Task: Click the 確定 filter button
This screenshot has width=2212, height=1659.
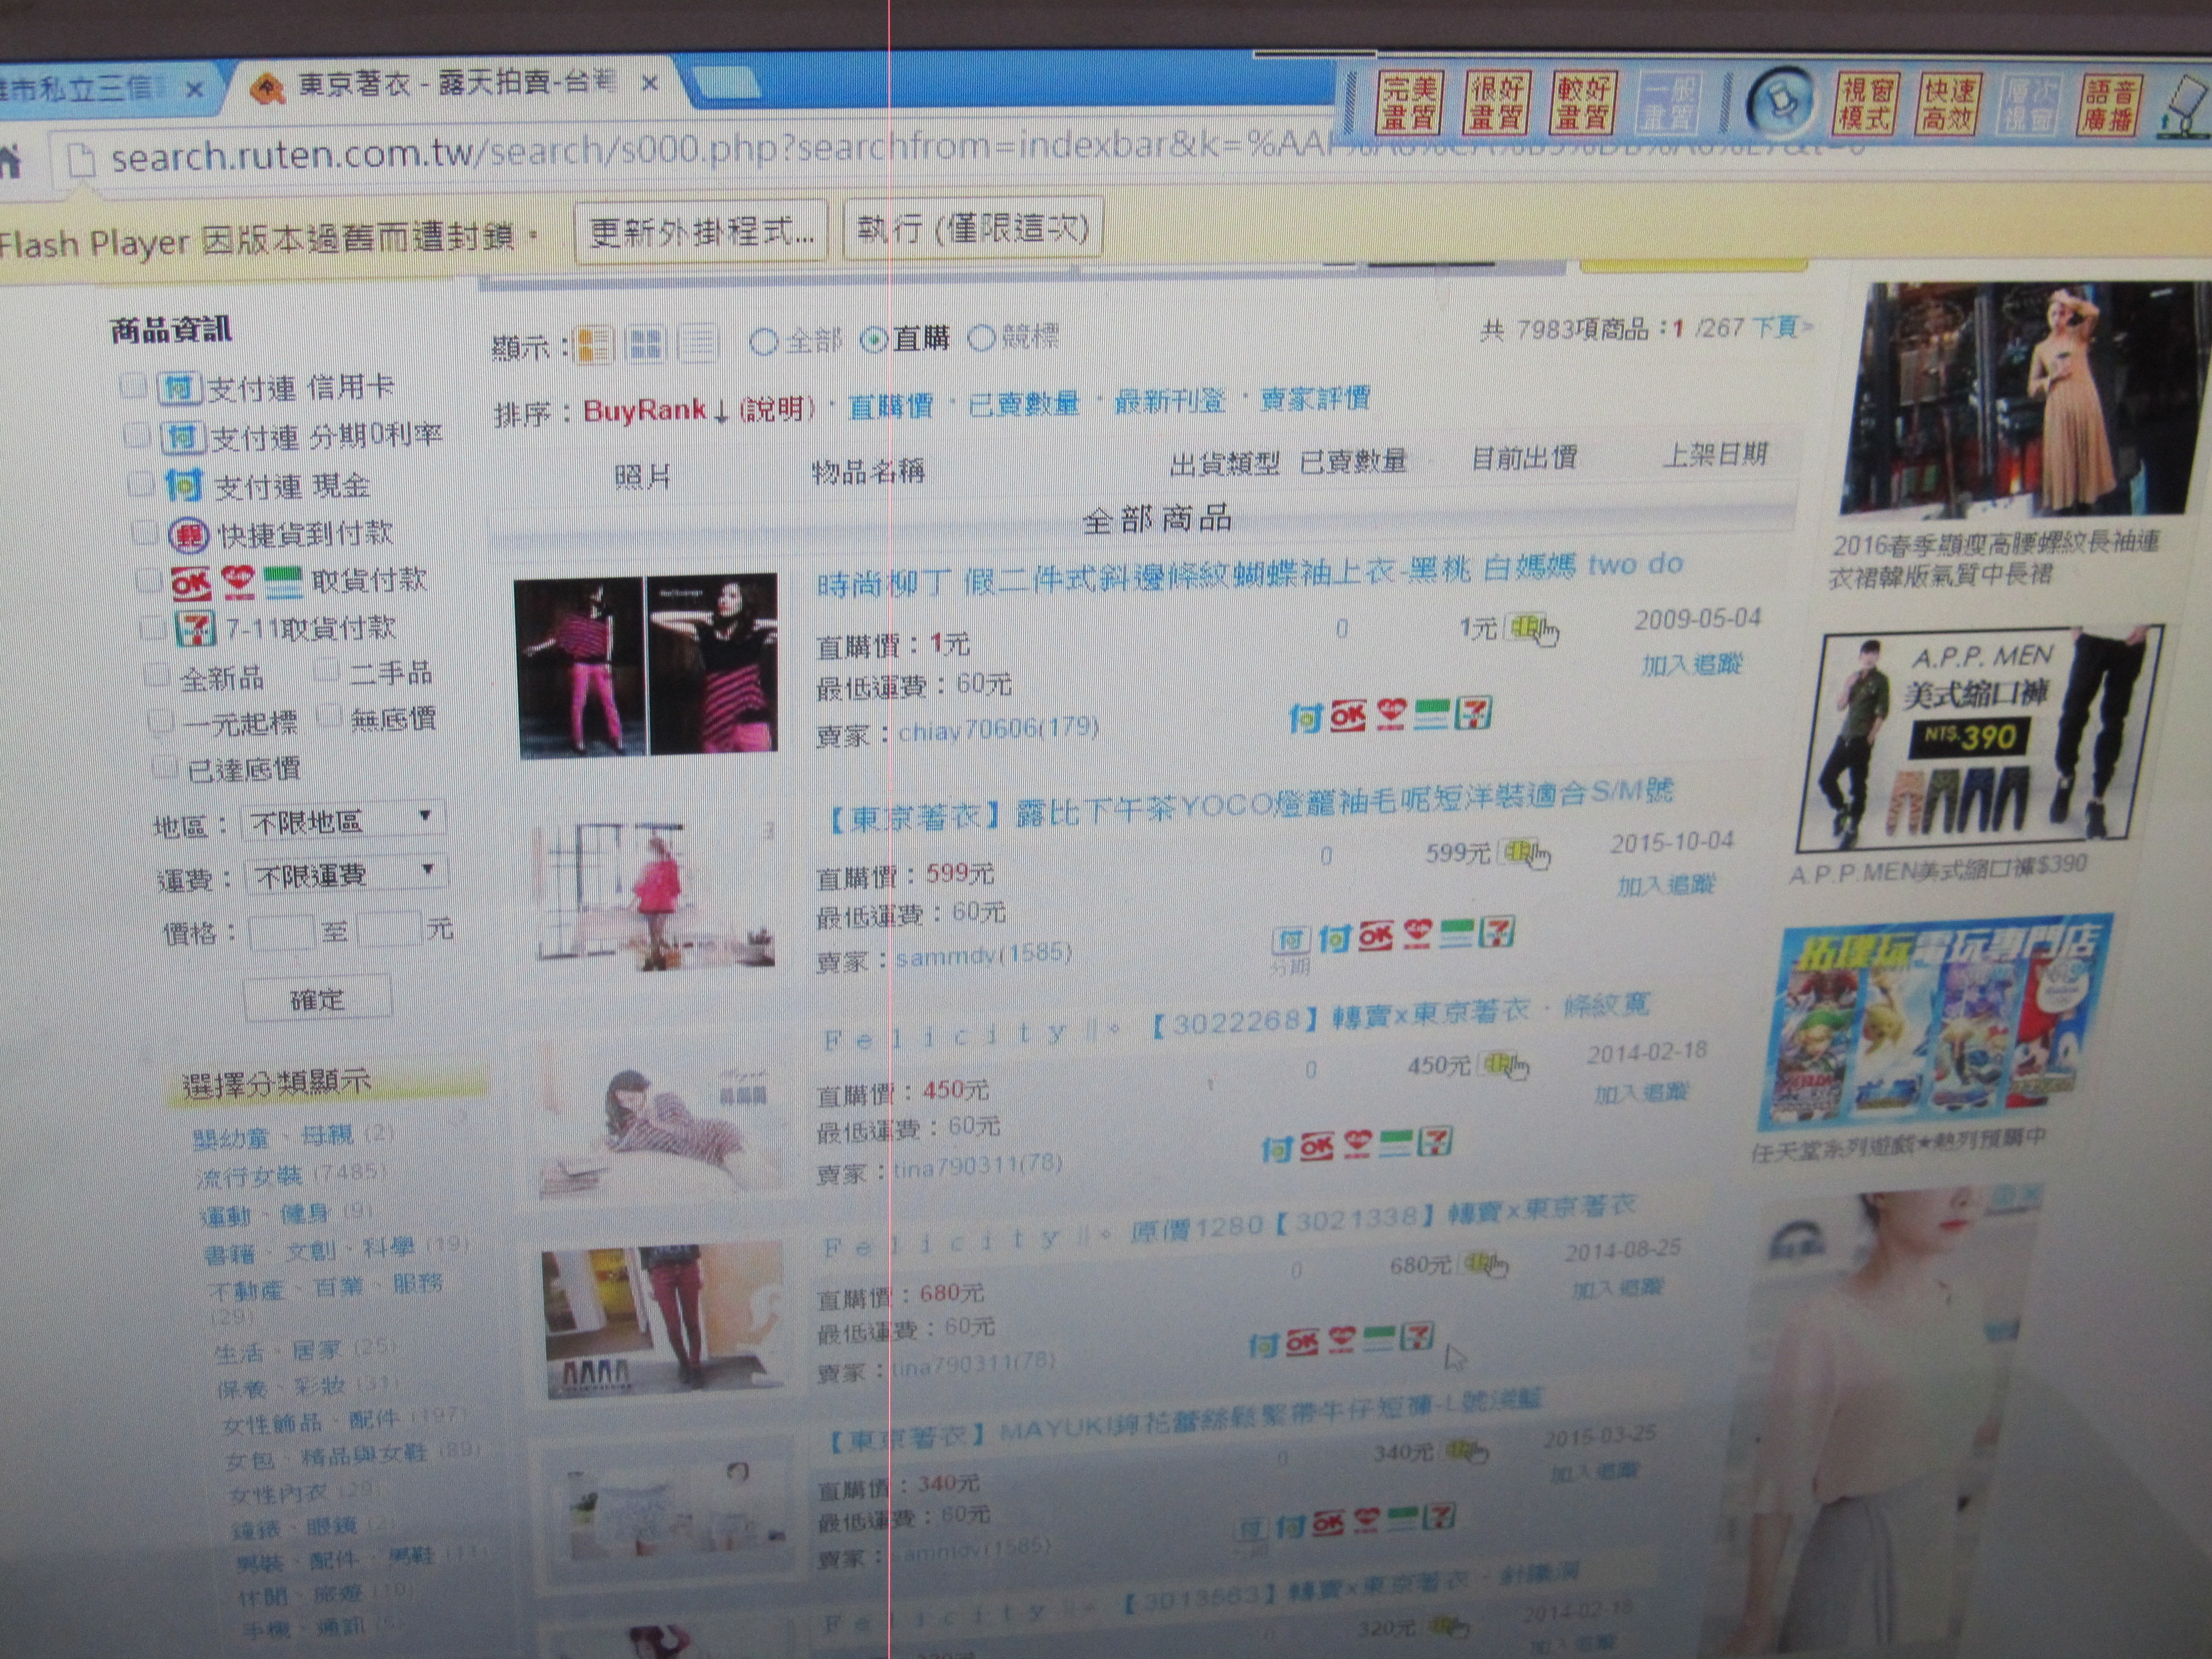Action: point(317,999)
